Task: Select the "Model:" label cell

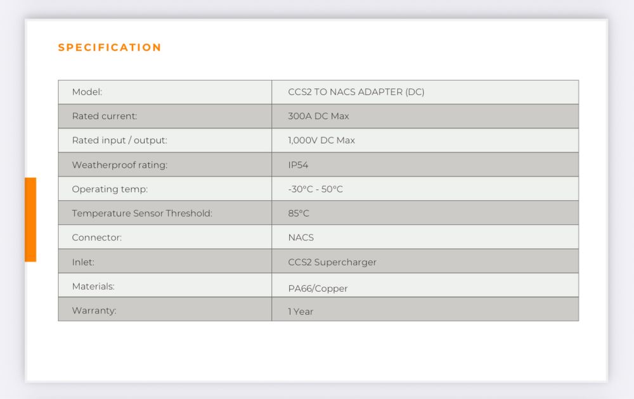Action: coord(87,92)
